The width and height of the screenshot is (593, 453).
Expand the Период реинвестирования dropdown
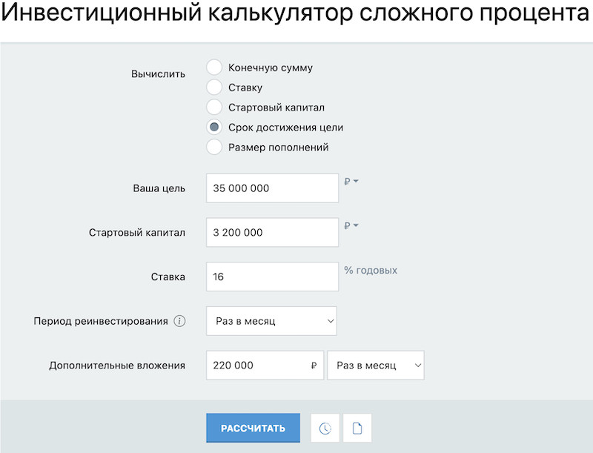(x=271, y=321)
